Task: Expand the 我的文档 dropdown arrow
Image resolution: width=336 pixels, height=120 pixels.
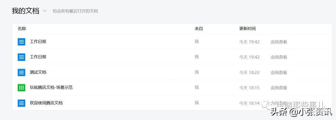Action: [x=44, y=11]
